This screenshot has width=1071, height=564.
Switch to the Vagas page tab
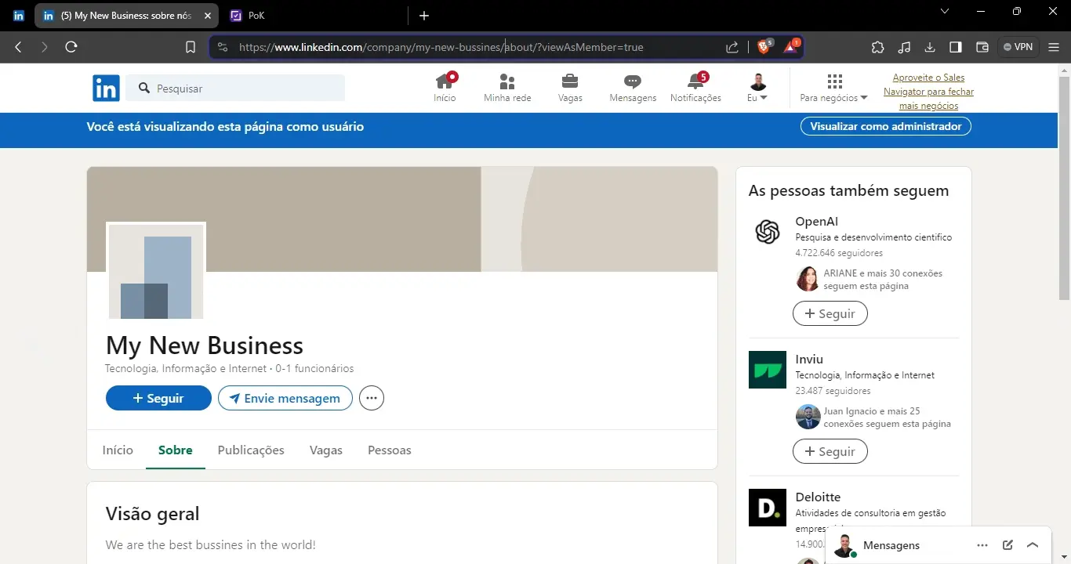[326, 450]
